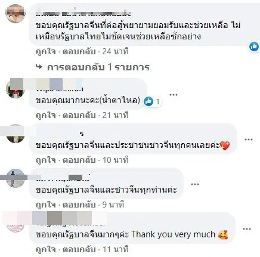
Task: Open three-dot options beside the ประชาชนชาวจีน comment
Action: pos(248,140)
